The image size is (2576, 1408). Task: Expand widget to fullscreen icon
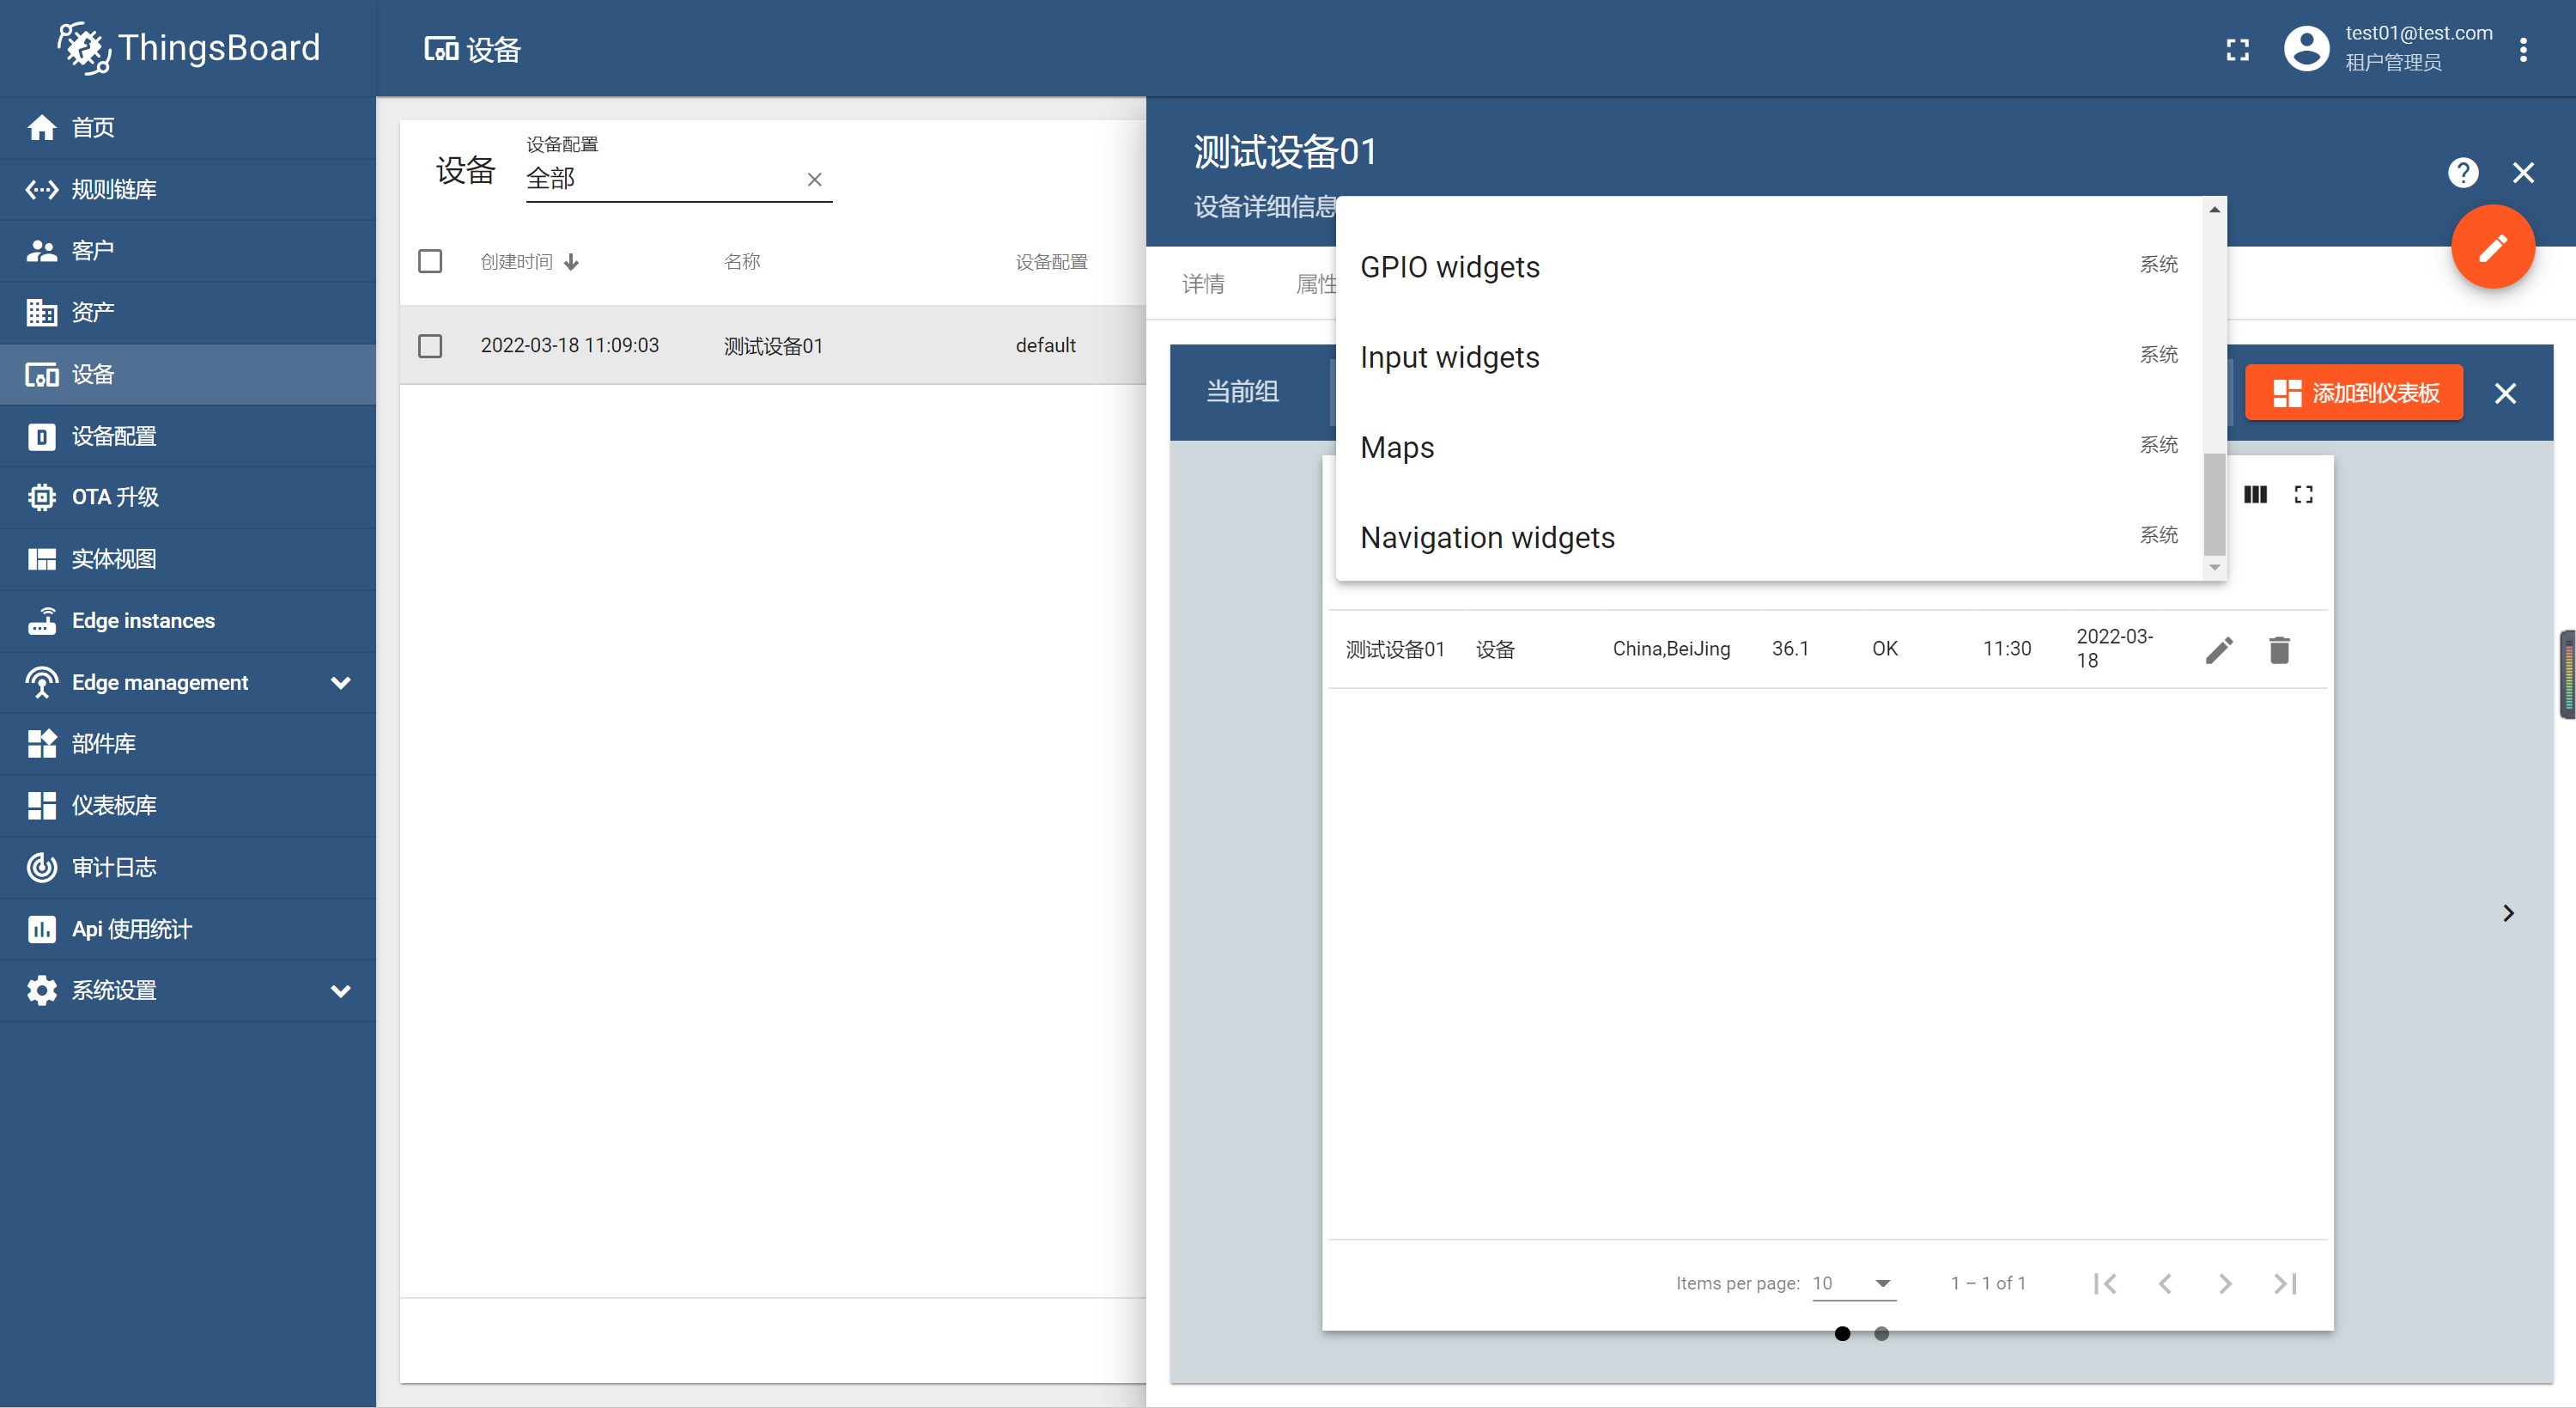pos(2303,494)
